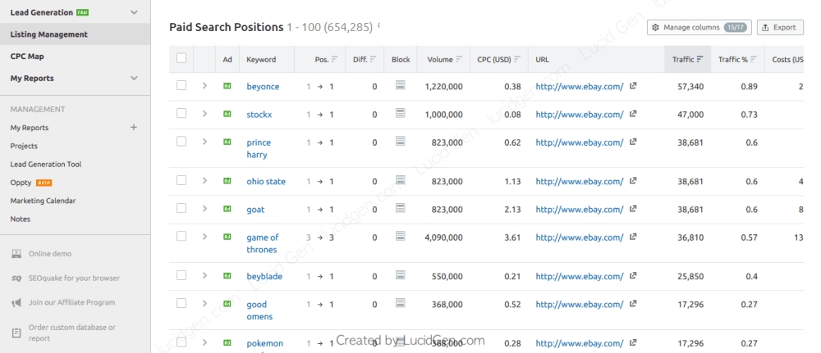Select the checkbox for ohio state row

click(181, 181)
